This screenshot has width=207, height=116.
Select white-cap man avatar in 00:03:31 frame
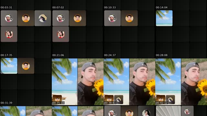click(x=9, y=18)
